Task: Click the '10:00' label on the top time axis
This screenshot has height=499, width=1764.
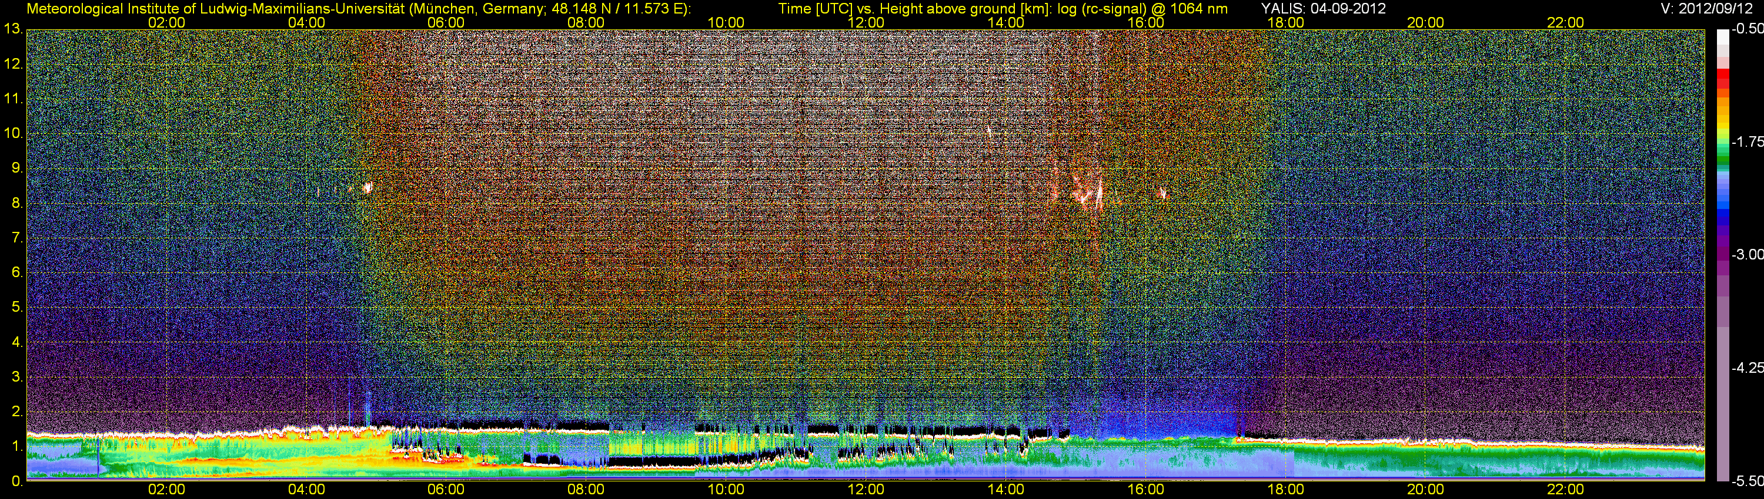Action: pyautogui.click(x=726, y=22)
